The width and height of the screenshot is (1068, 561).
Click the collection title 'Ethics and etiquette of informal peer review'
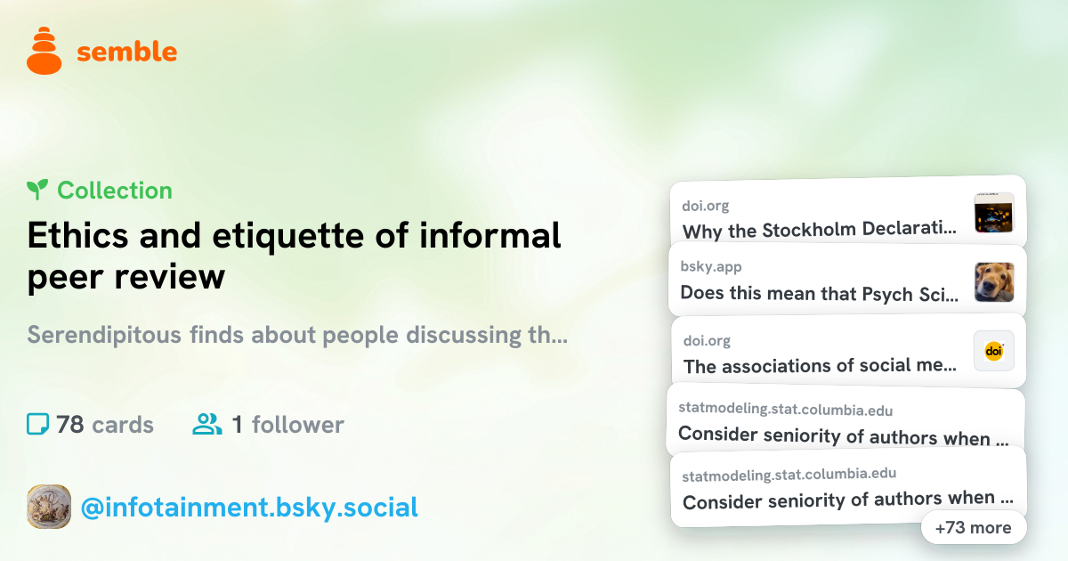[x=294, y=256]
